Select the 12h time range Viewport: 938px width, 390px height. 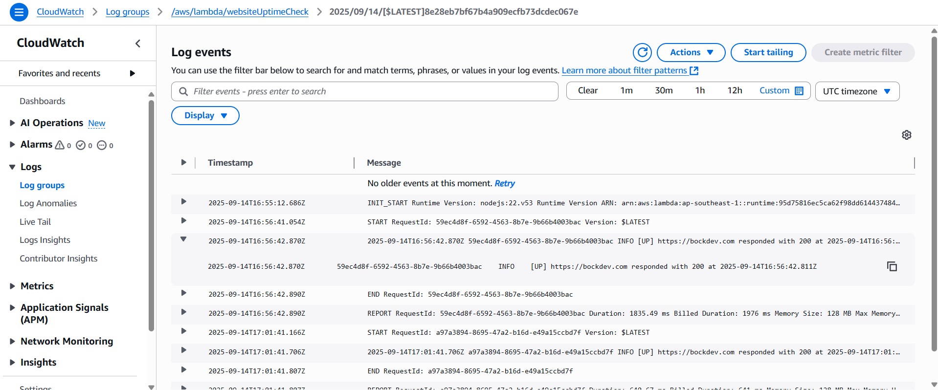735,91
